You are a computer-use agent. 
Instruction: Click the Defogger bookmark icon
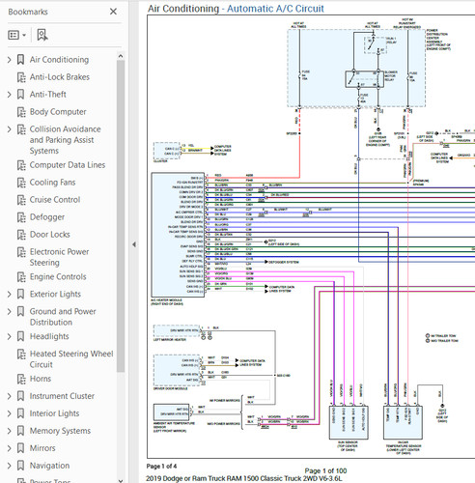click(x=21, y=217)
